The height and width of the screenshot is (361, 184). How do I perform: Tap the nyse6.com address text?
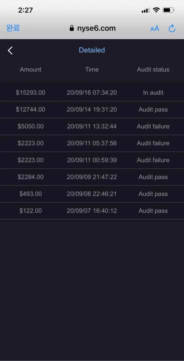point(96,28)
